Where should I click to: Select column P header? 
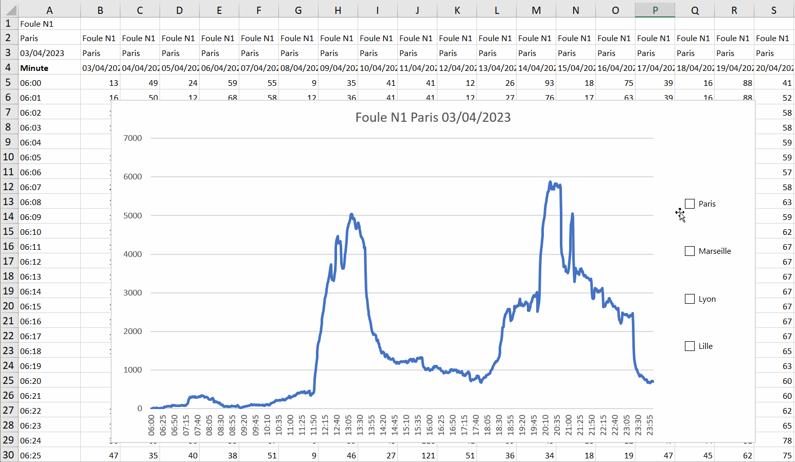(655, 10)
